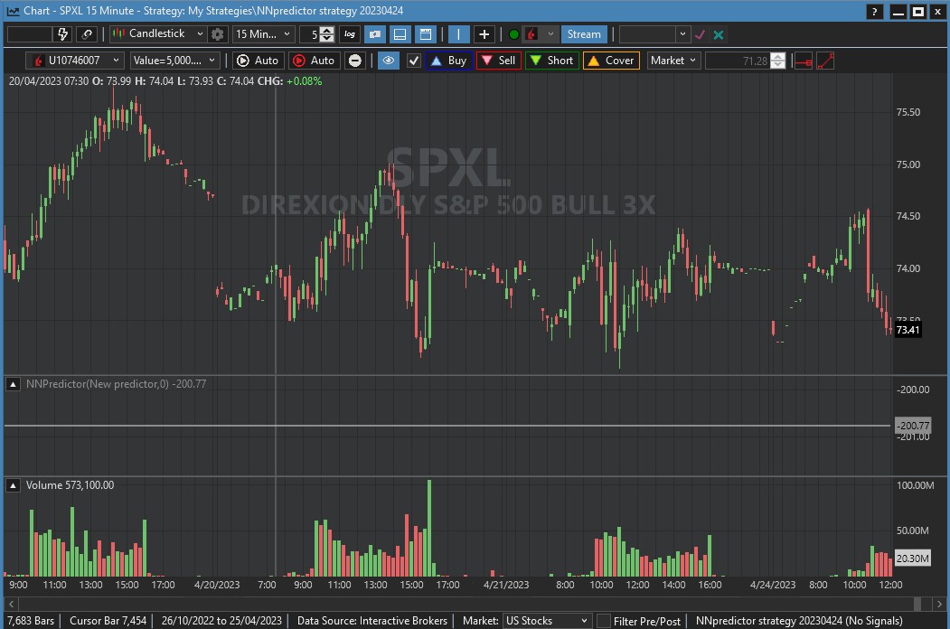The height and width of the screenshot is (629, 950).
Task: Click the 4/24/2023 date axis label
Action: (773, 585)
